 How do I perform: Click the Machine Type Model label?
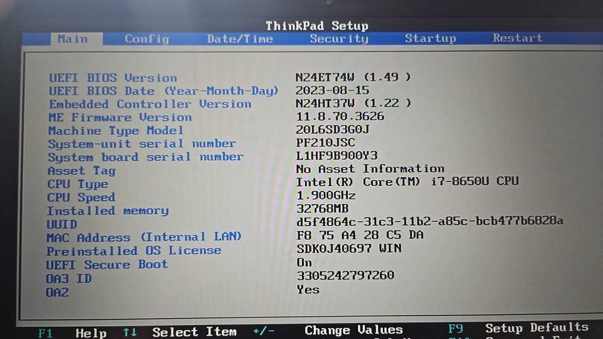[x=116, y=131]
